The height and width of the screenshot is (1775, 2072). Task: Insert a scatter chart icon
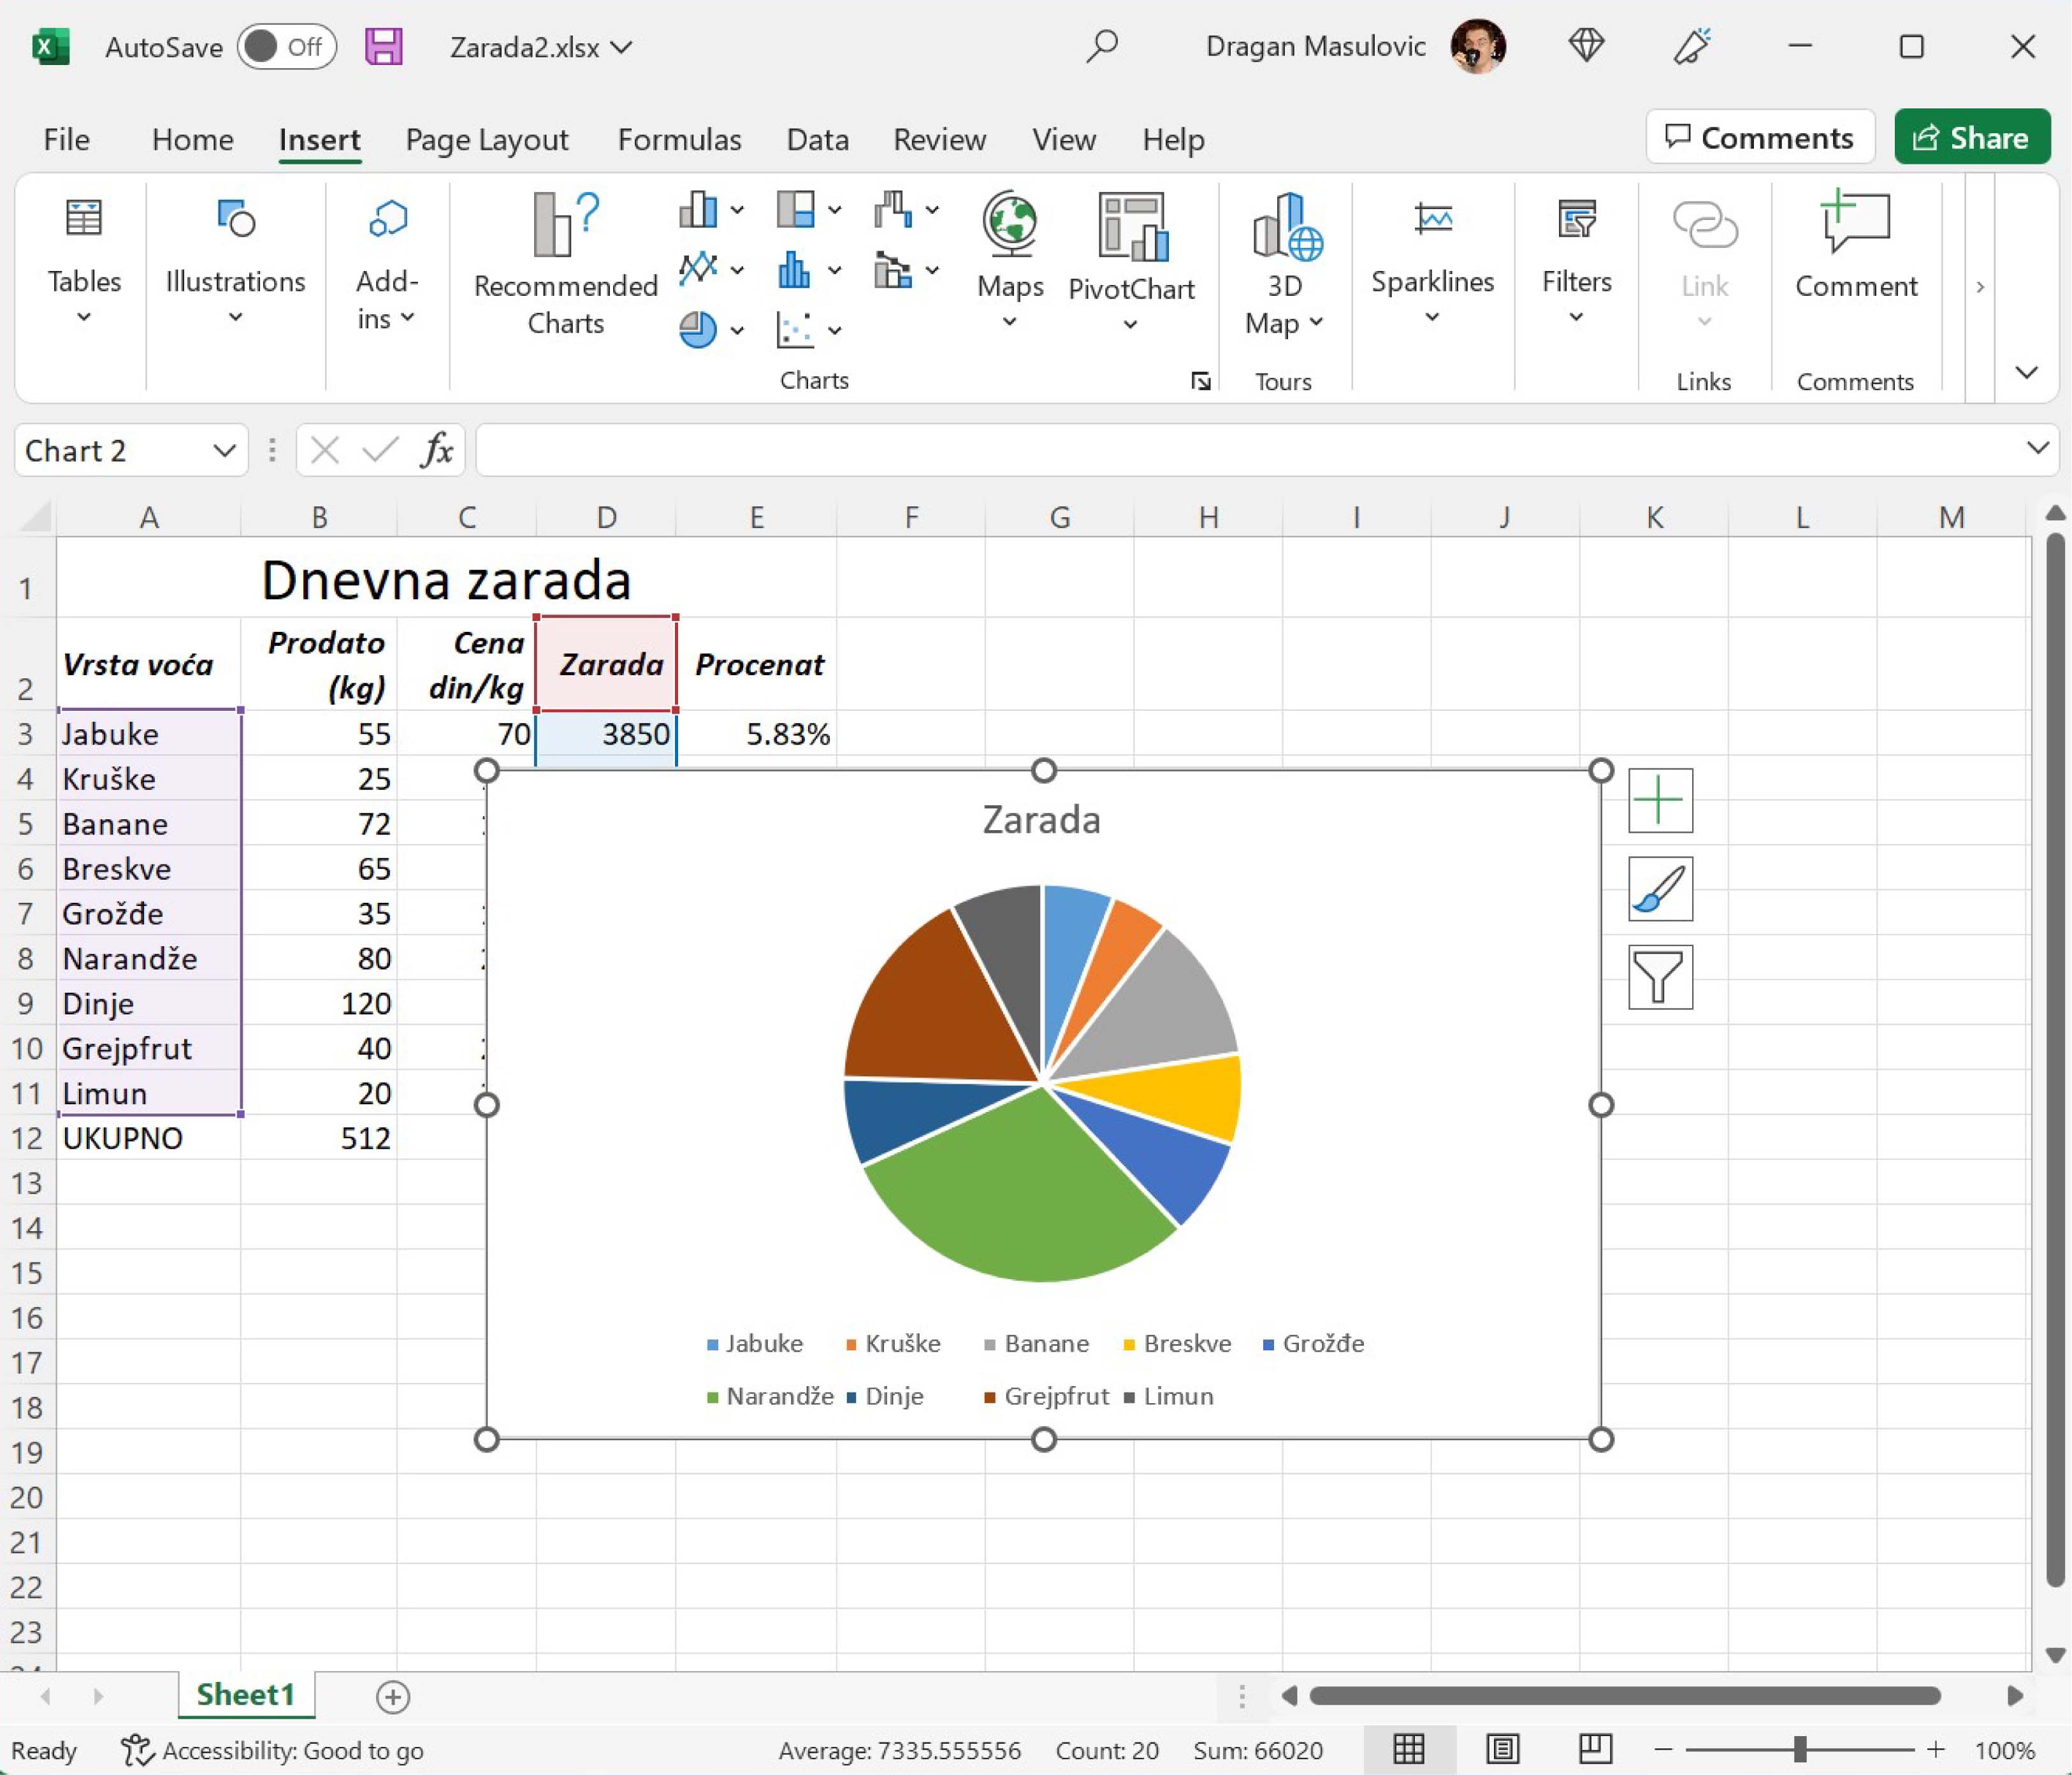coord(796,329)
